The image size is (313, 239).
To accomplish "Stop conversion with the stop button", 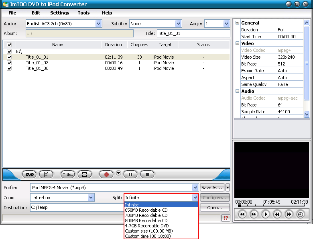I will [x=147, y=174].
